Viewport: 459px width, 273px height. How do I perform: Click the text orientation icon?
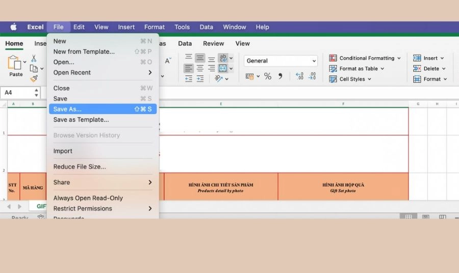(x=219, y=78)
